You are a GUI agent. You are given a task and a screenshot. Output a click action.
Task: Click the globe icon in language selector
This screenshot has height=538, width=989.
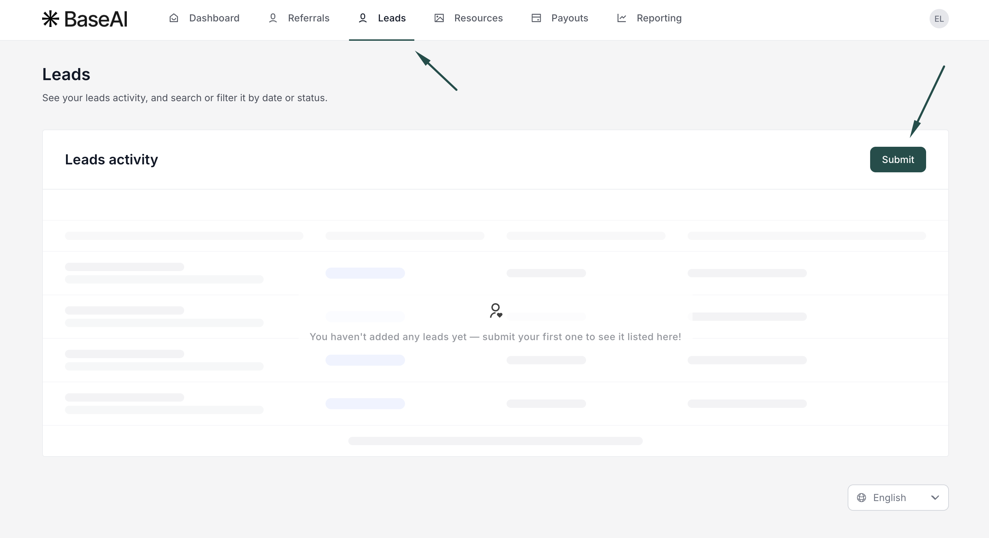861,498
